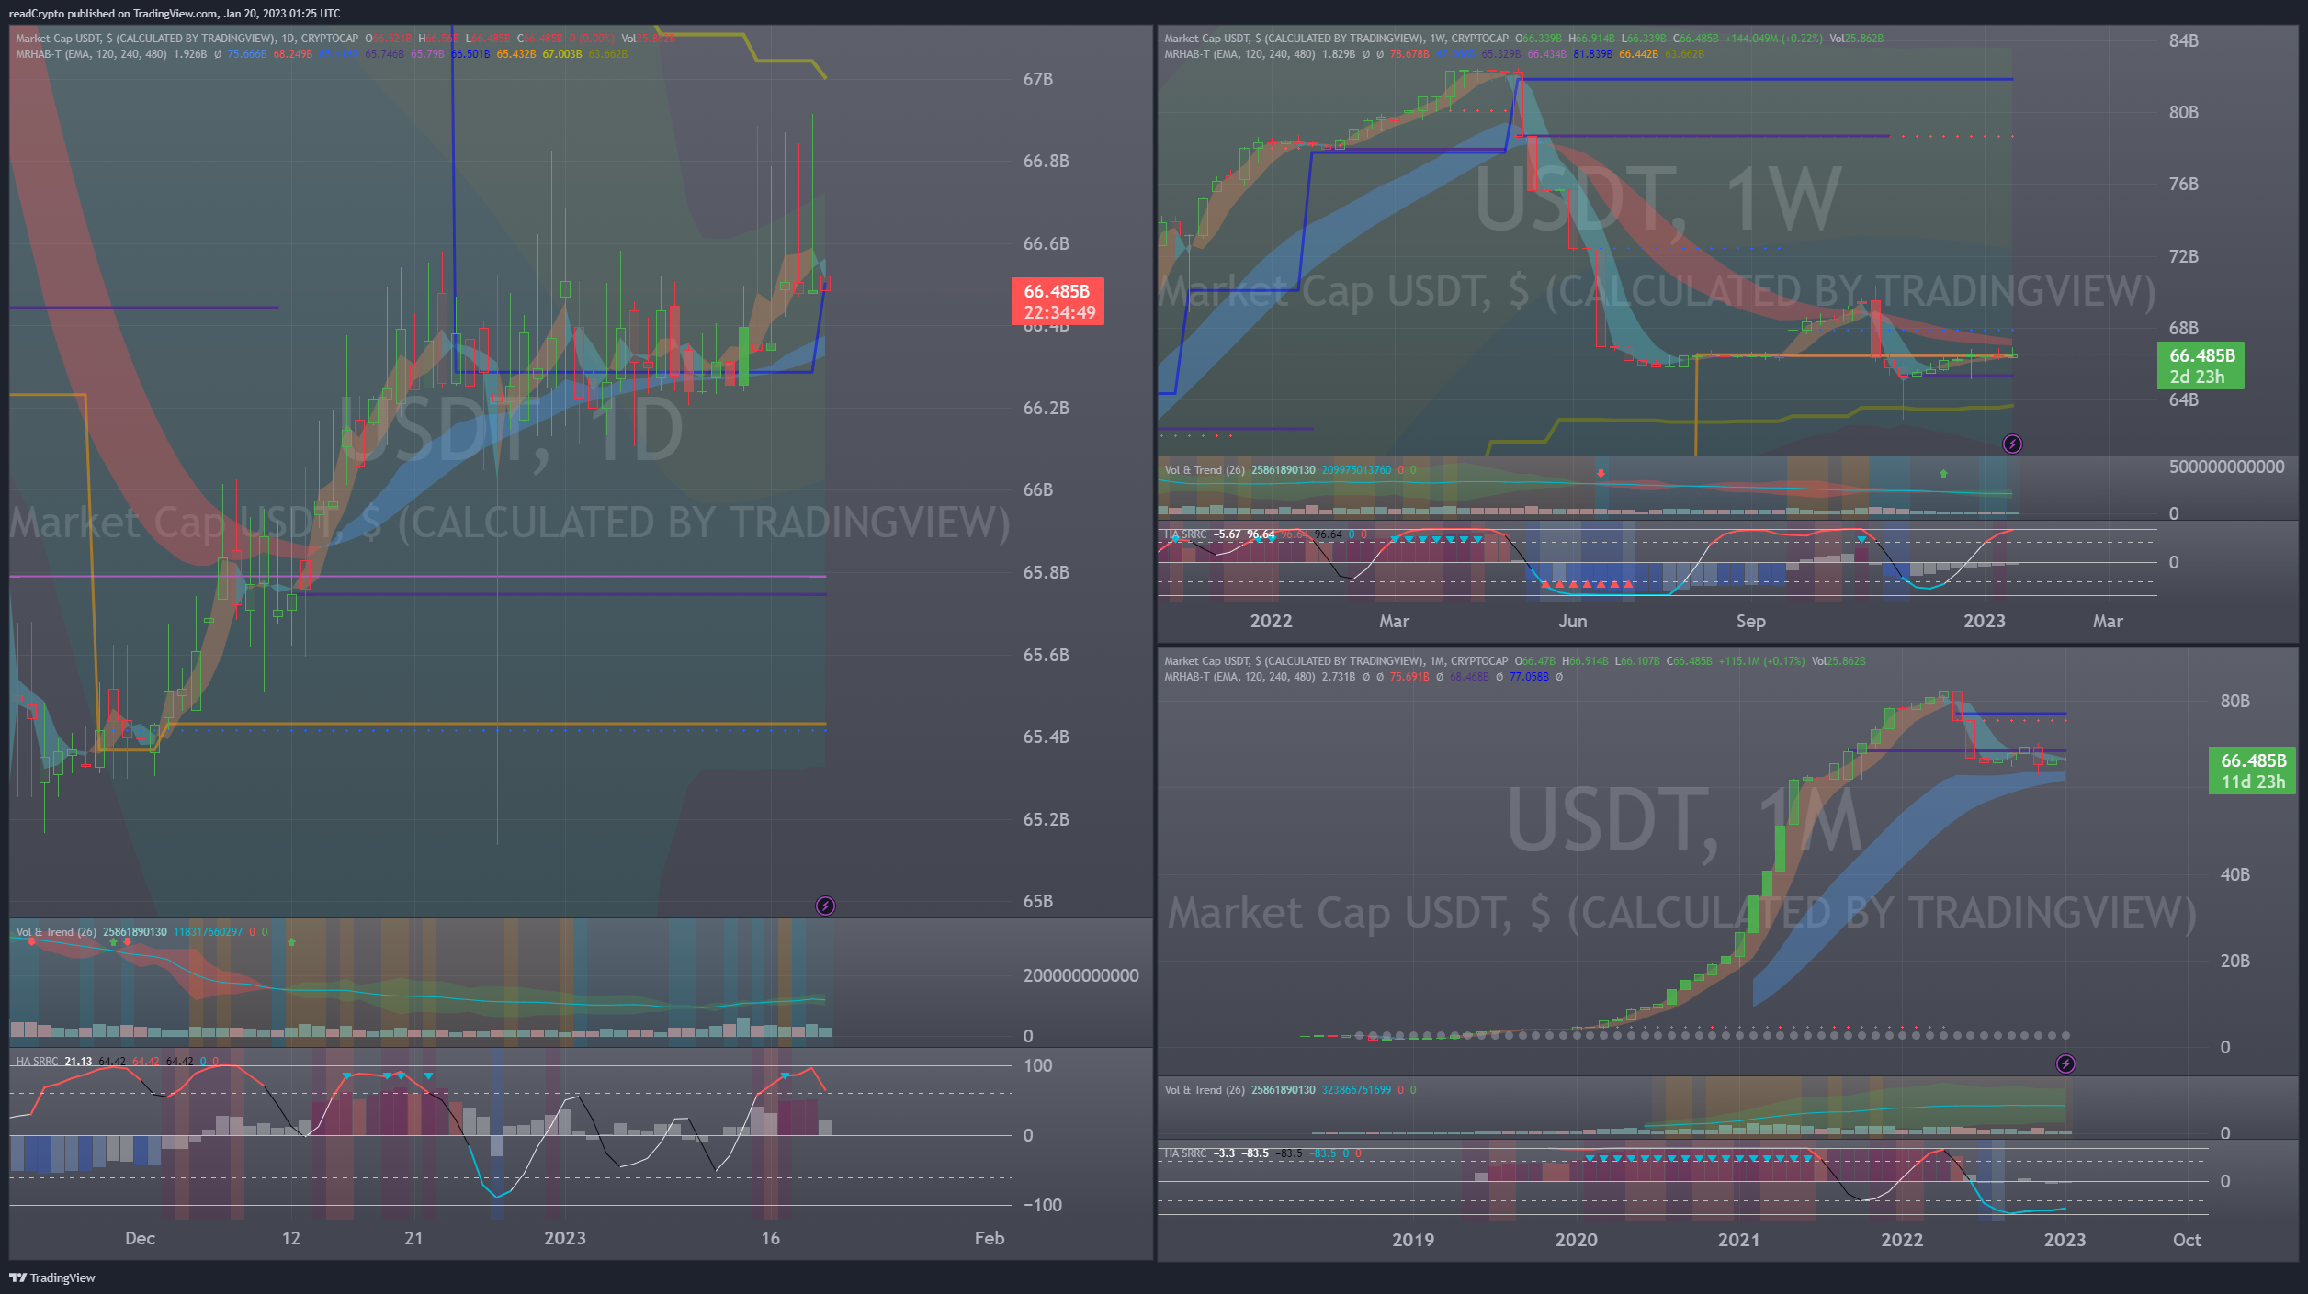Click the -100 oscillator axis label
Viewport: 2308px width, 1294px height.
click(x=1042, y=1205)
